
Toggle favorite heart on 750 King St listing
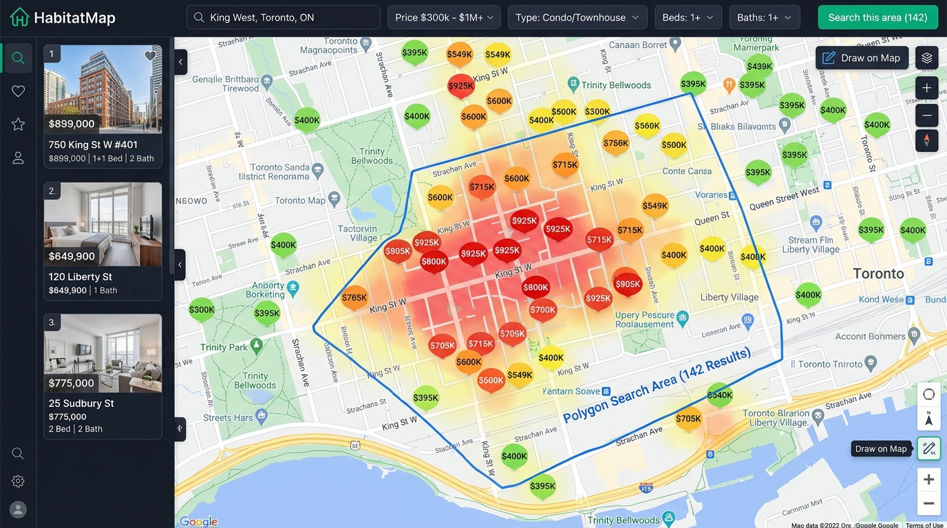(150, 56)
